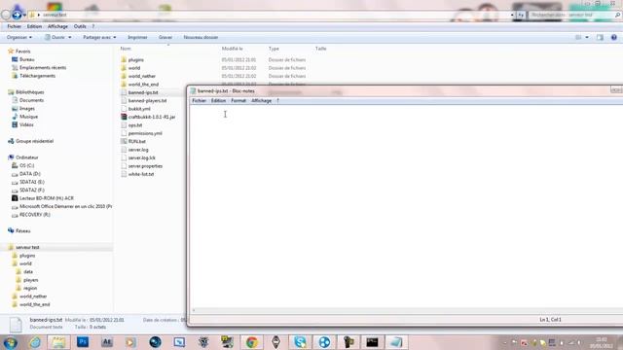623x350 pixels.
Task: Open Explorer Fichier menu
Action: coord(14,26)
